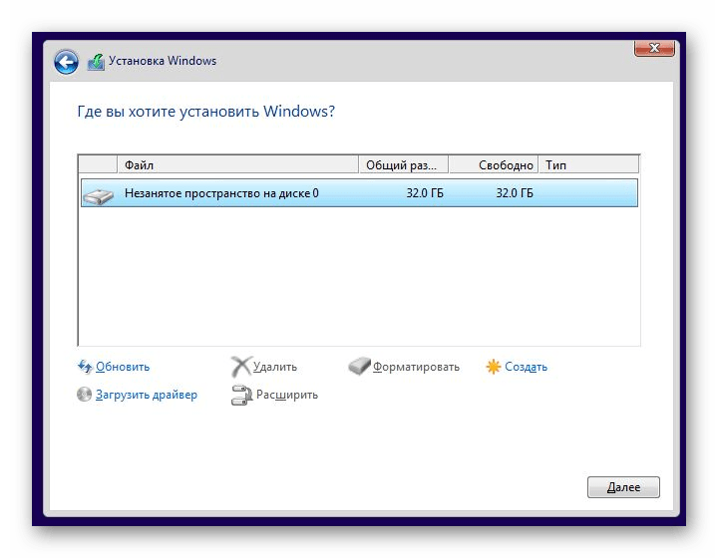Select Незанятое пространство на диске 0 row
Image resolution: width=718 pixels, height=558 pixels.
click(359, 193)
